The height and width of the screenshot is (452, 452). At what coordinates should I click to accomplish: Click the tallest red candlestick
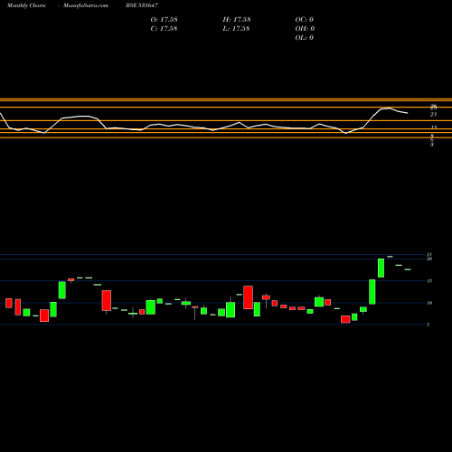point(248,297)
